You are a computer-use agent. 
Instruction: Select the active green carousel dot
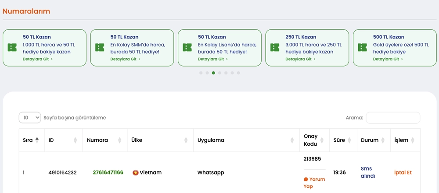click(x=213, y=73)
